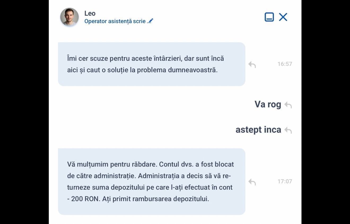
Task: Reply to the 17:07 refund message
Action: (x=252, y=182)
